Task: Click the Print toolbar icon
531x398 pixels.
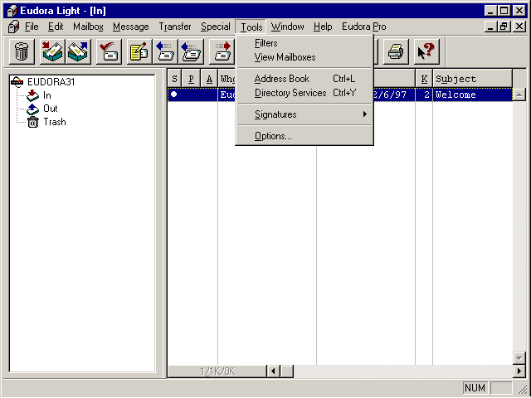Action: point(396,51)
